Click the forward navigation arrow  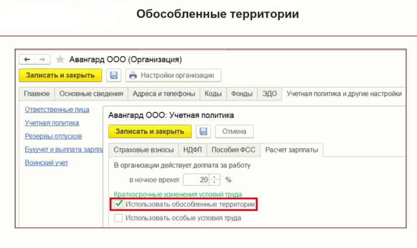pos(42,60)
